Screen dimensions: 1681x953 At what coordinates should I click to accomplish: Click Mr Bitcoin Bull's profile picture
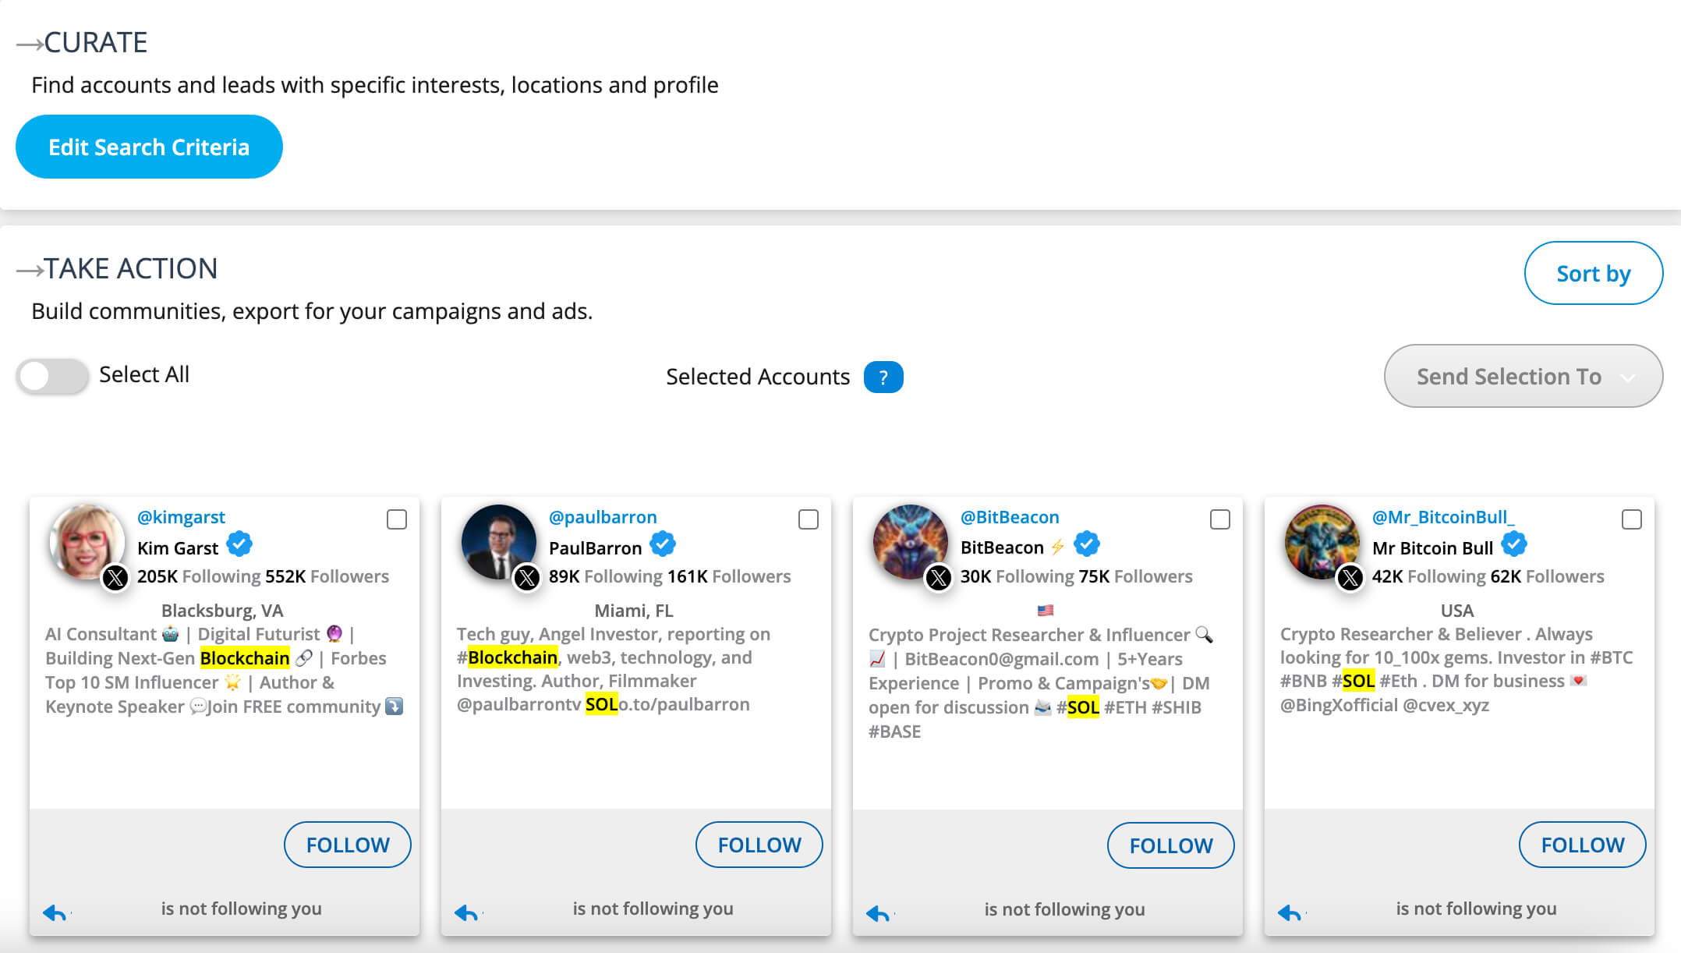click(x=1321, y=542)
